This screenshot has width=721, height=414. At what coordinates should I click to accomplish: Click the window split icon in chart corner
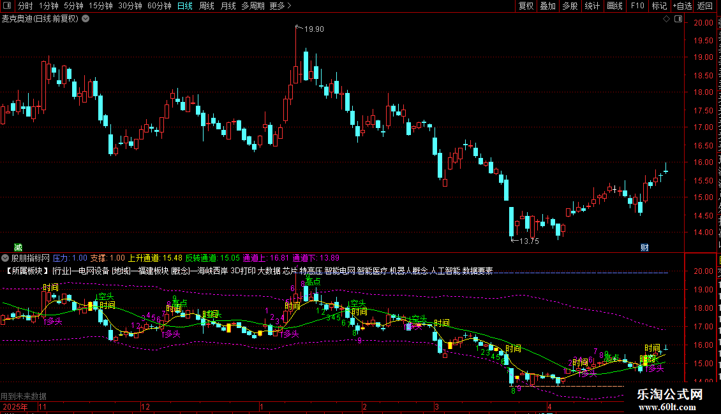click(678, 19)
